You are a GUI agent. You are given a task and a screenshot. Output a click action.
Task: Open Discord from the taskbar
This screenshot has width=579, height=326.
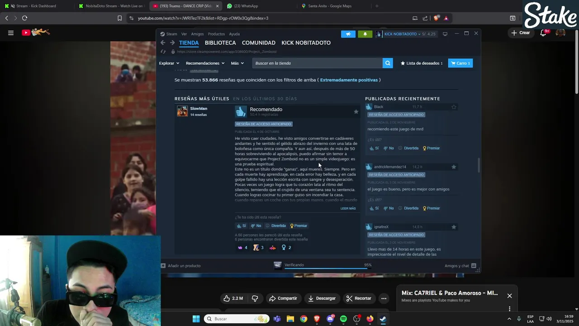330,319
